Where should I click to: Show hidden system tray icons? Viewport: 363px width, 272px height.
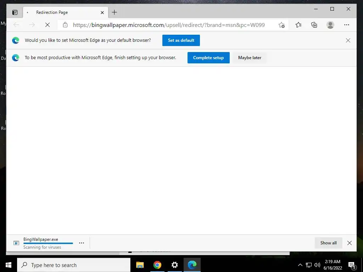300,265
